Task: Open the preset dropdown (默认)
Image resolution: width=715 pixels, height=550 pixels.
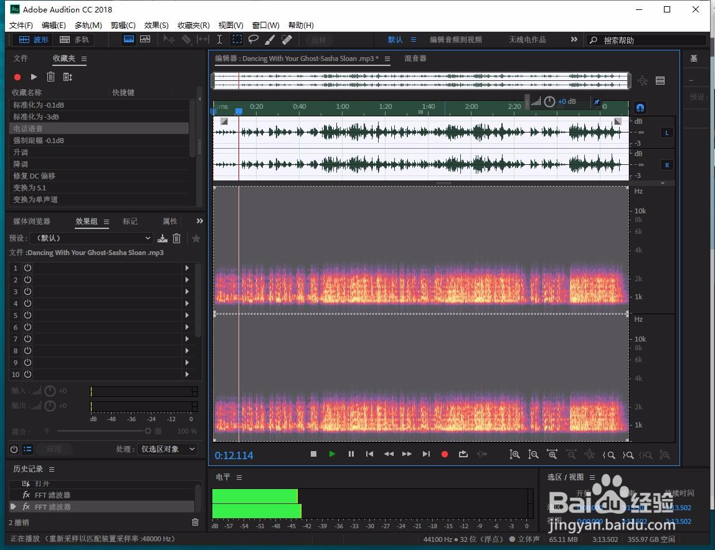Action: point(91,238)
